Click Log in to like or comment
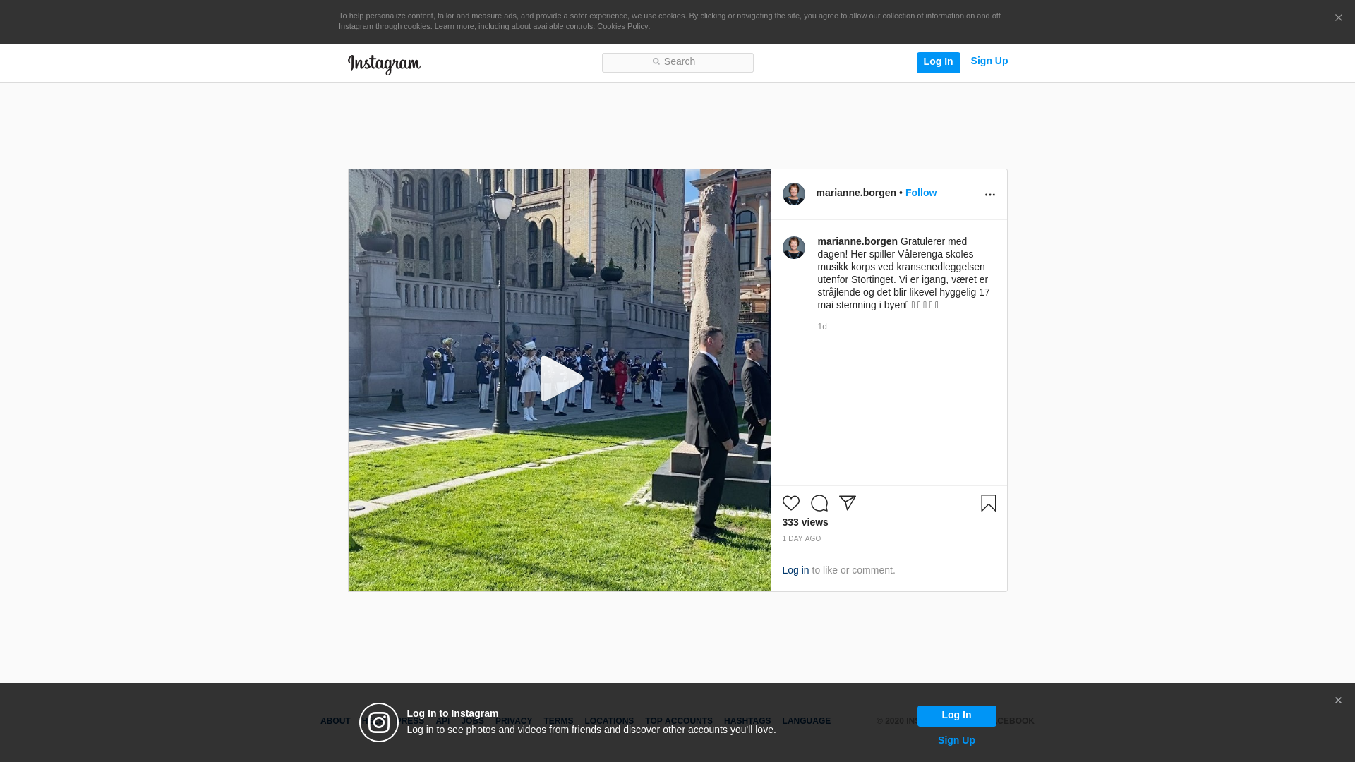The width and height of the screenshot is (1355, 762). tap(795, 570)
